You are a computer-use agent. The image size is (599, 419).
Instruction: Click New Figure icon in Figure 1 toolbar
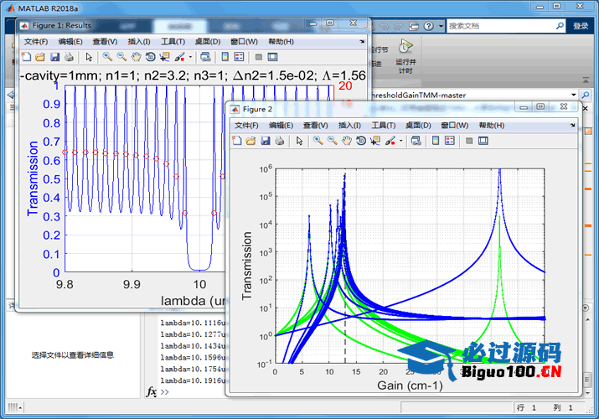(26, 57)
